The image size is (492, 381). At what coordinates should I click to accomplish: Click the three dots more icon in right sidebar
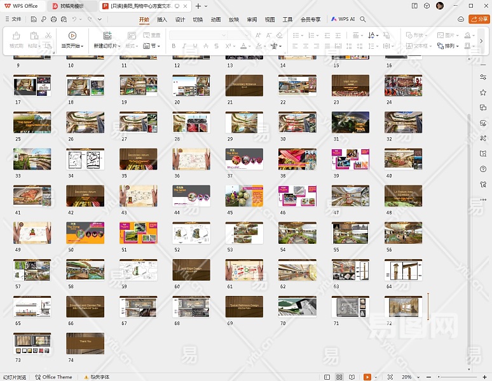click(483, 199)
